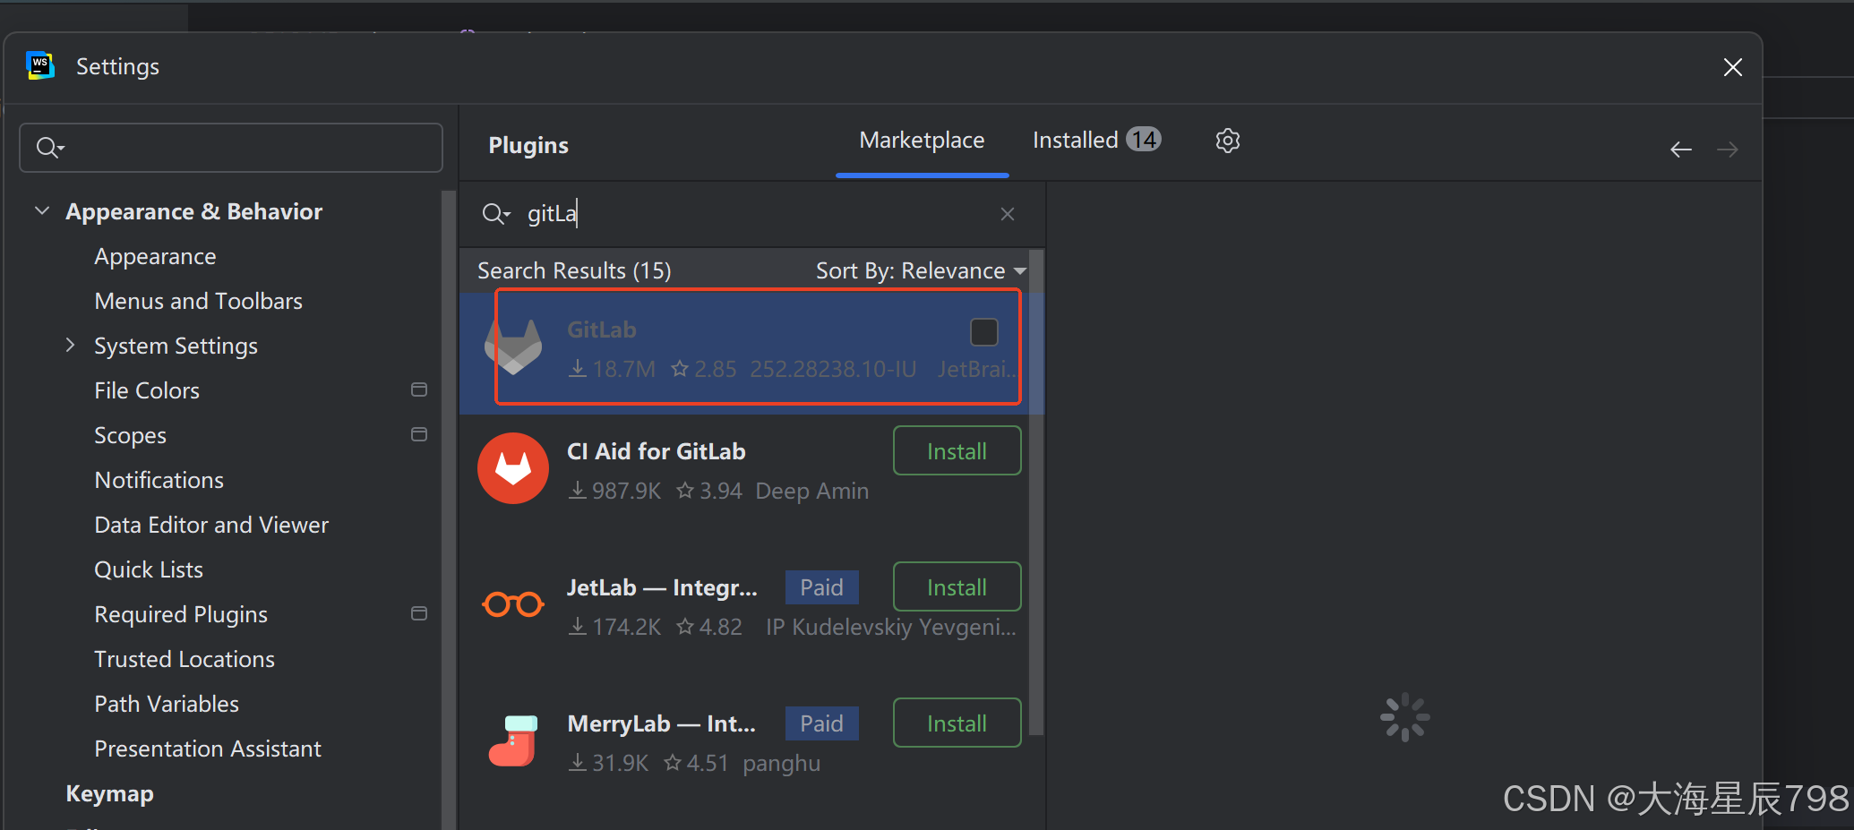Click the project-level icon beside Scopes
This screenshot has width=1854, height=830.
point(418,434)
